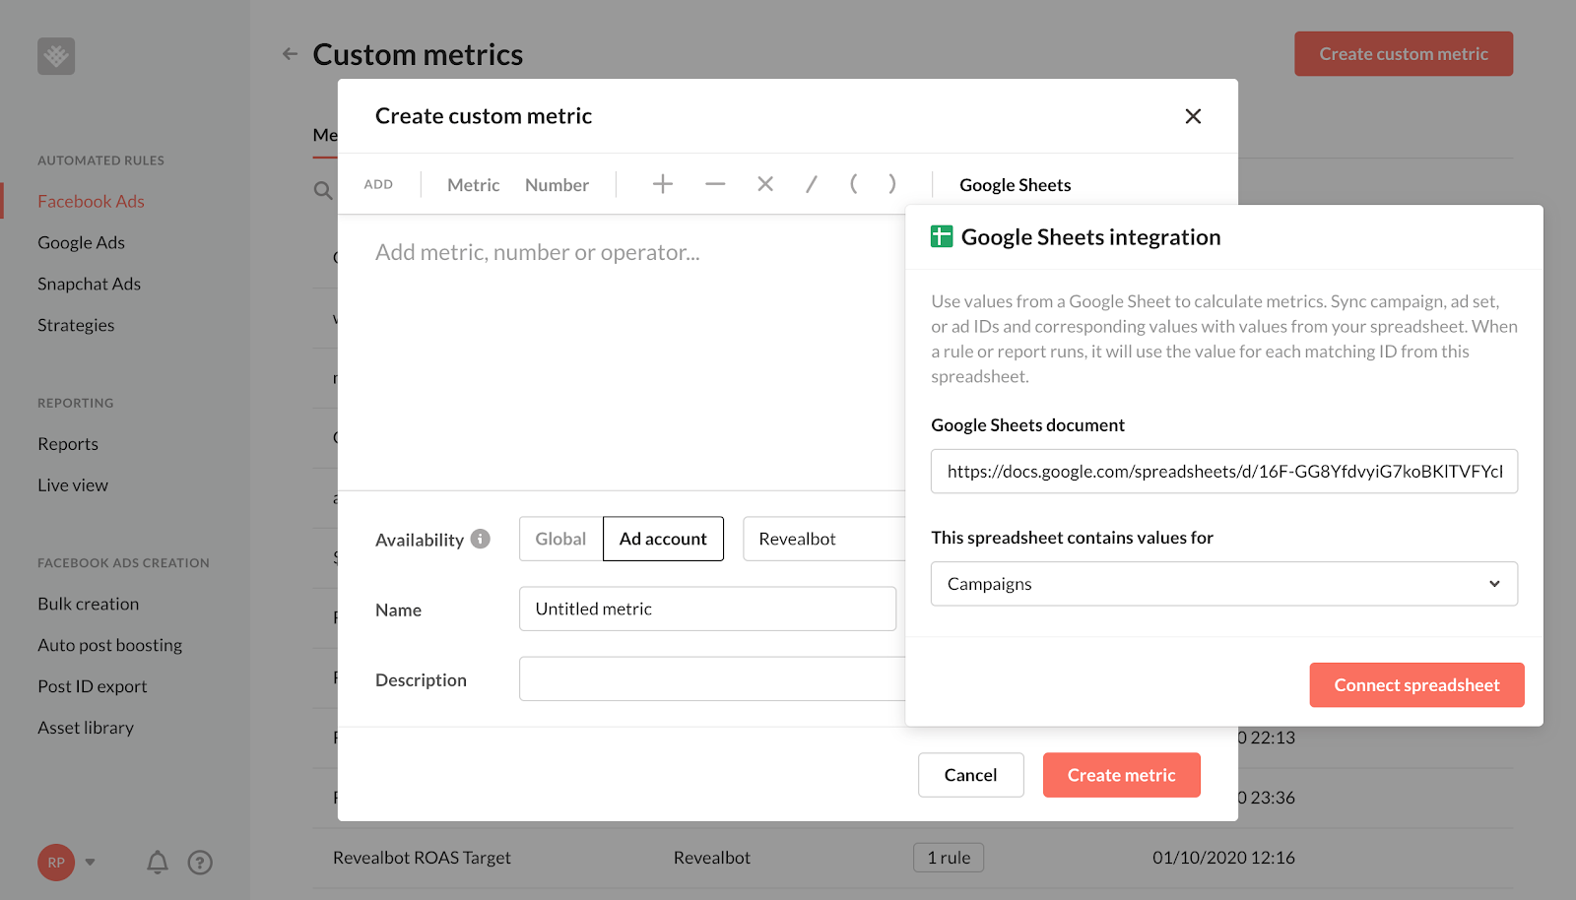Open Post ID export in the sidebar

[x=93, y=686]
